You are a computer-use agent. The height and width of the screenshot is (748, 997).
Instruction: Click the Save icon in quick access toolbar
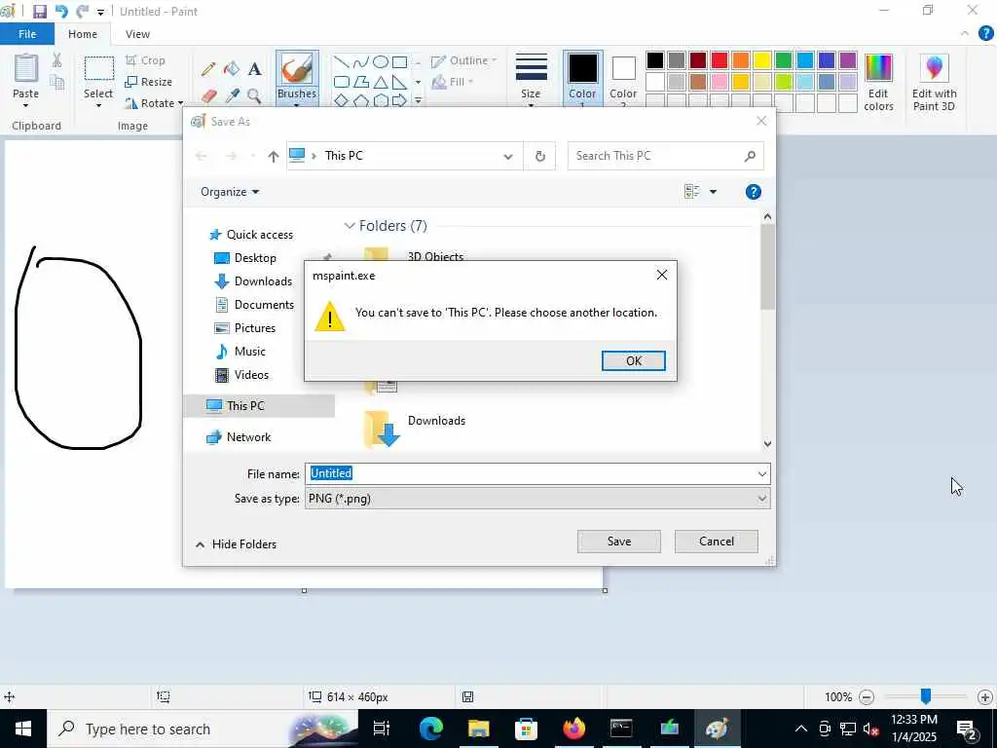click(x=39, y=12)
